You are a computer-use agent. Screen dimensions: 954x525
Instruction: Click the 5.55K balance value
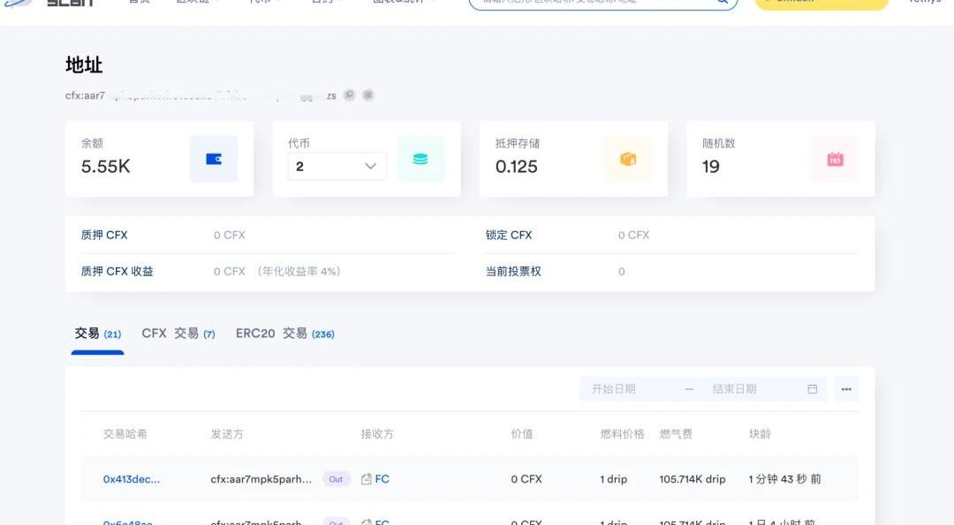click(106, 167)
